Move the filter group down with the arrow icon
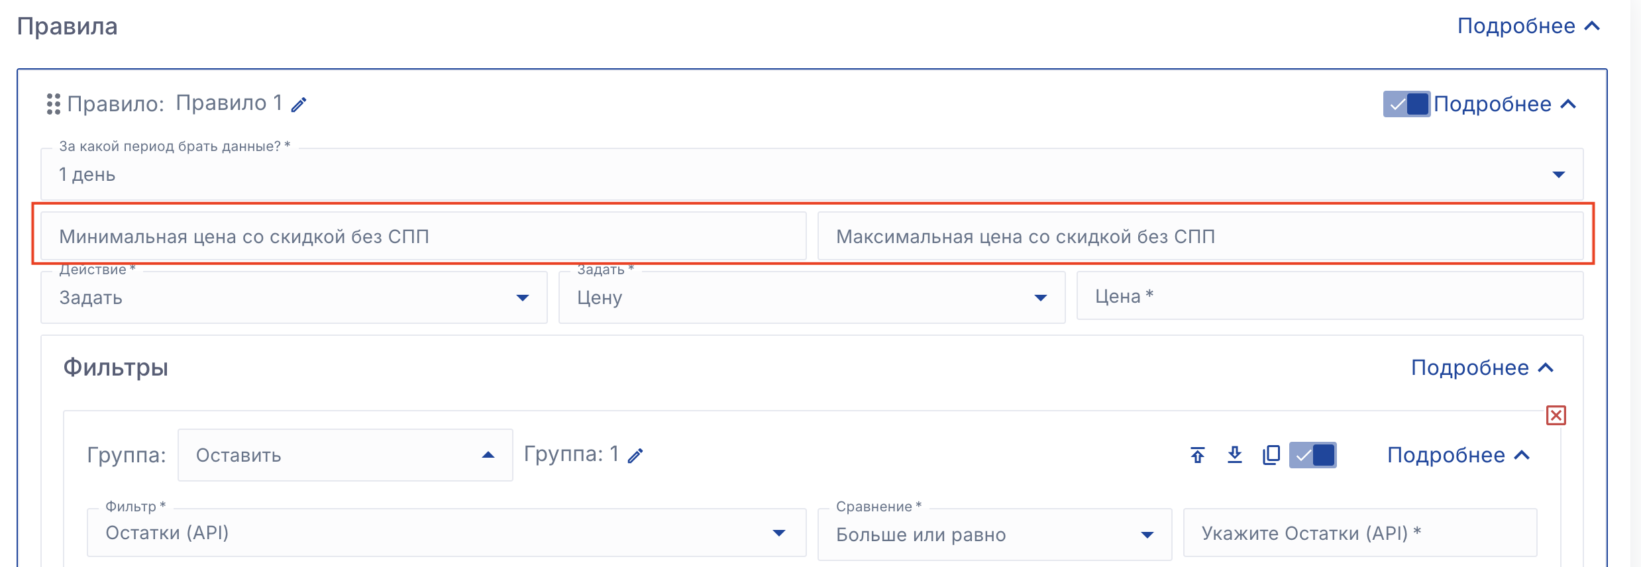Image resolution: width=1641 pixels, height=567 pixels. click(x=1234, y=455)
